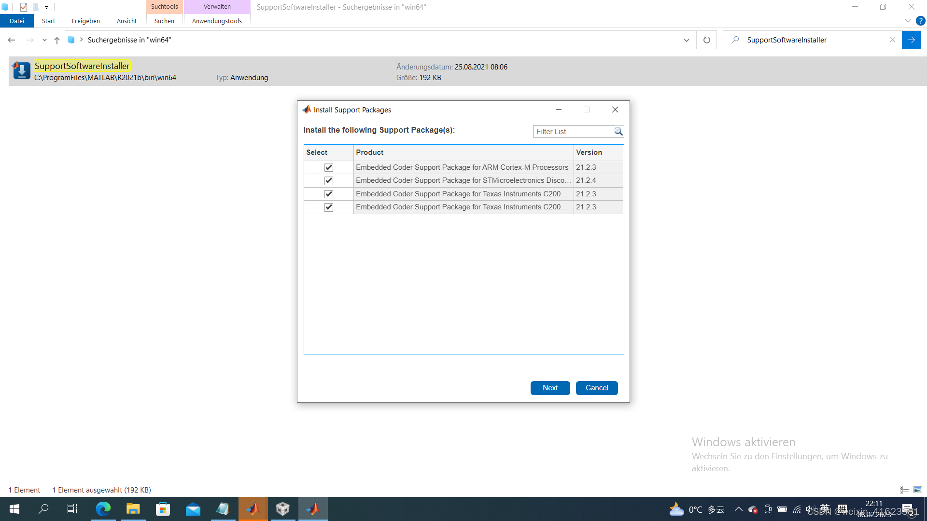Switch to large thumbnails view icon
927x521 pixels.
(918, 490)
